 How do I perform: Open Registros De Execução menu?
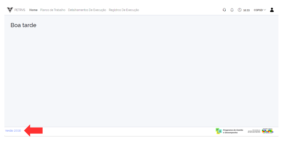(x=124, y=10)
